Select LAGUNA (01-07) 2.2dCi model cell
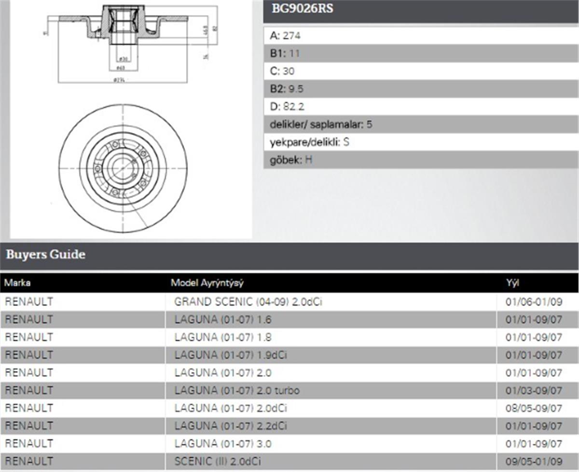The height and width of the screenshot is (472, 579). 331,426
